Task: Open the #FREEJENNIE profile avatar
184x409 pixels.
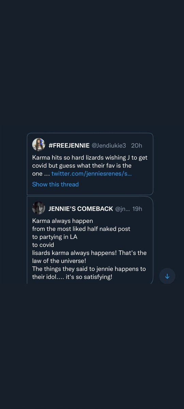Action: pos(39,145)
